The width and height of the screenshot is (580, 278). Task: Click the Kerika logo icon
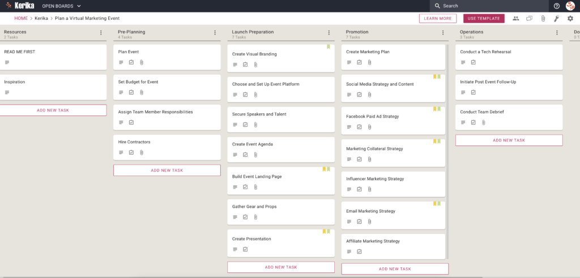[8, 6]
